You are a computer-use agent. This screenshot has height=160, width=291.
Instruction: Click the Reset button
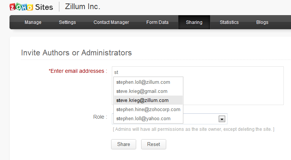point(154,144)
